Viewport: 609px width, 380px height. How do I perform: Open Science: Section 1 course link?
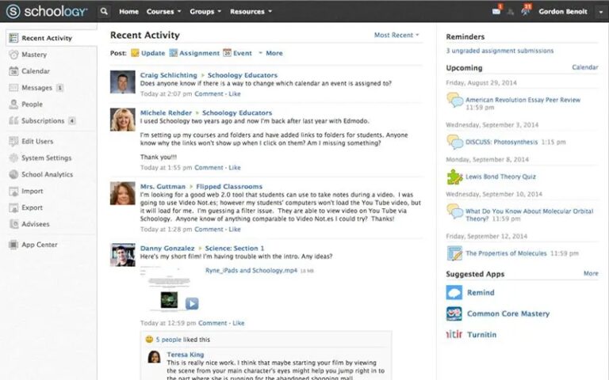234,248
